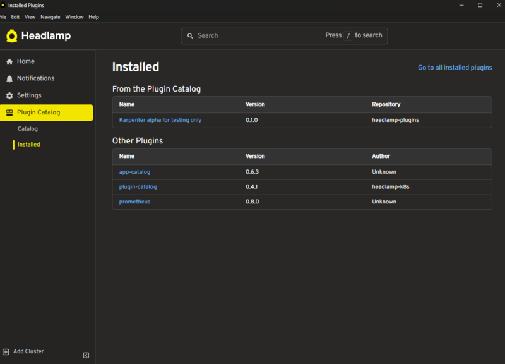
Task: Click the Settings gear icon
Action: pos(9,95)
